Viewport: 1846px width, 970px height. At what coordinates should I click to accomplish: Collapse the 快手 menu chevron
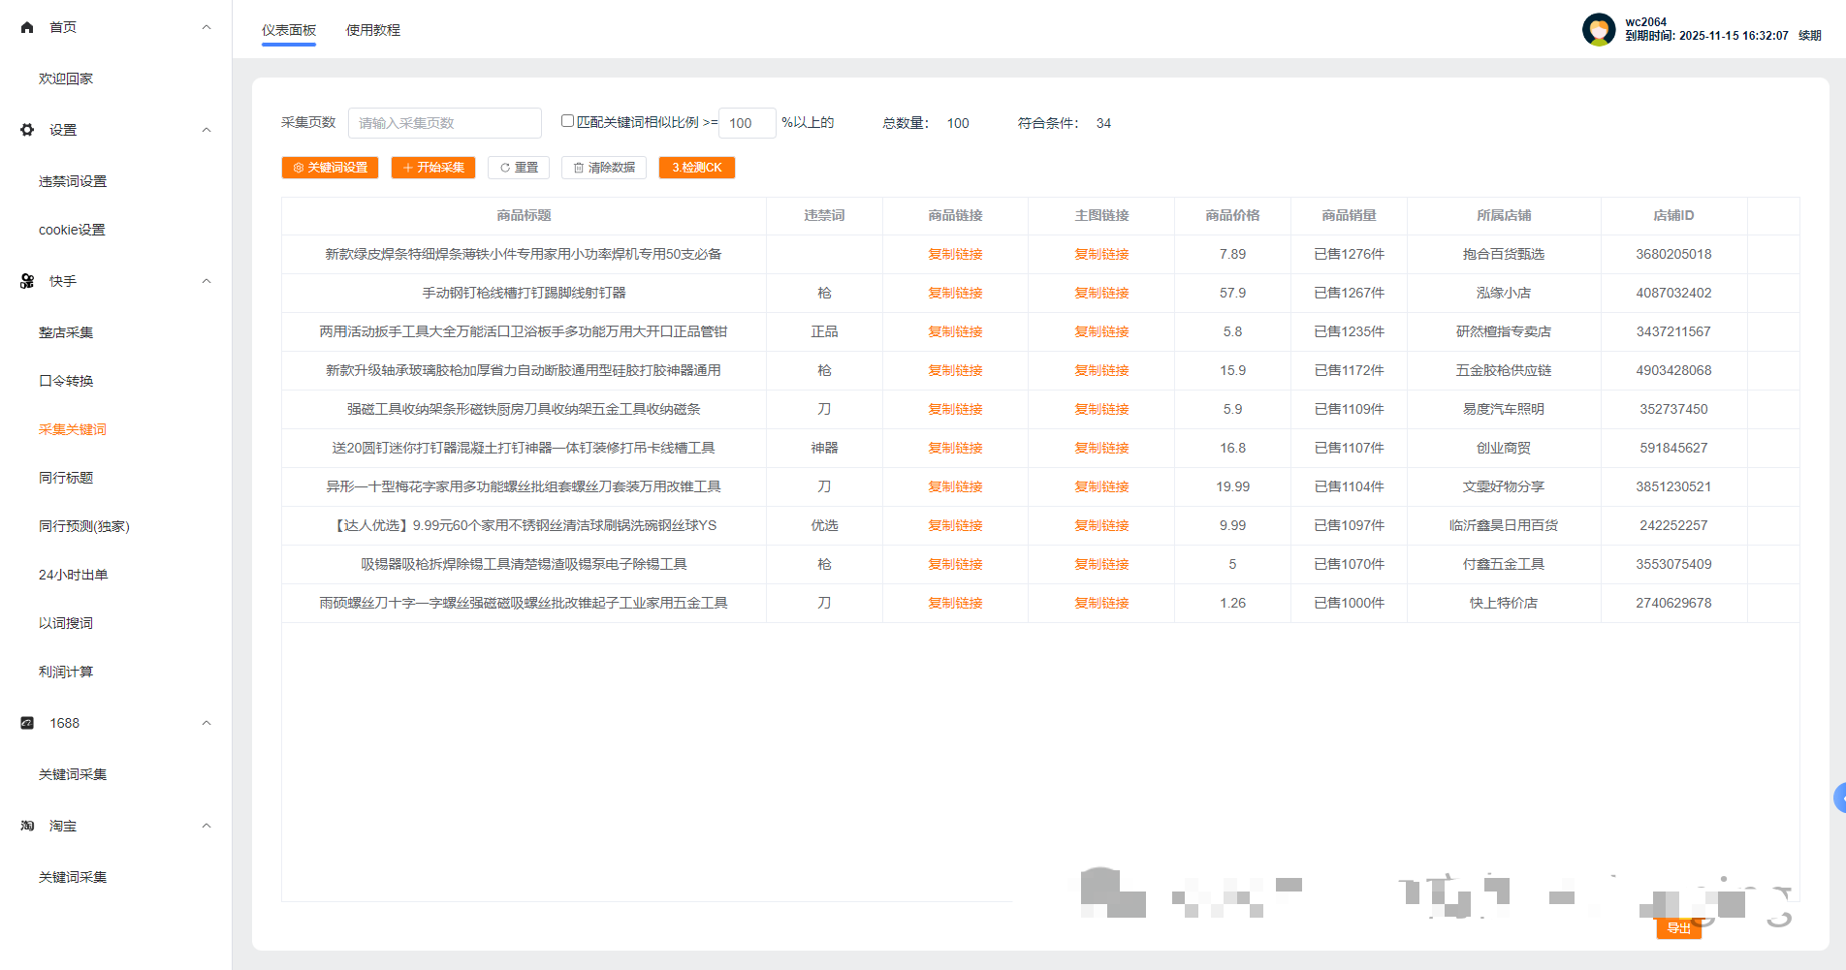(x=207, y=281)
